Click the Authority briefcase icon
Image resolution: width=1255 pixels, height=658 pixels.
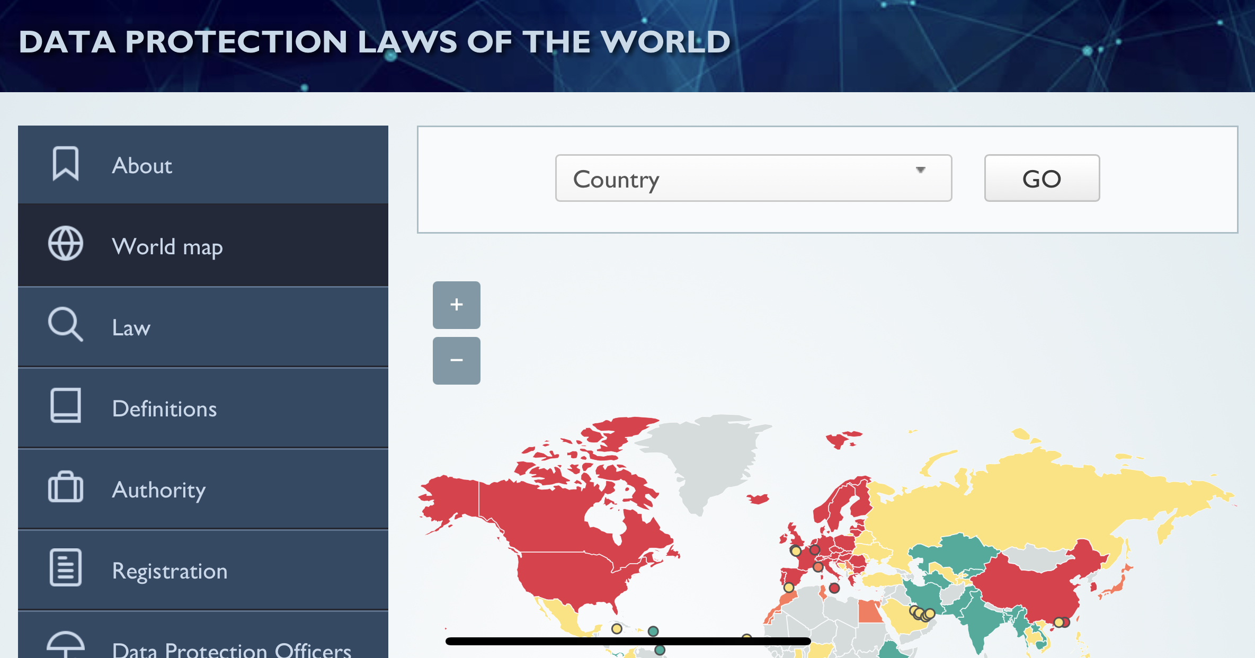(x=66, y=486)
